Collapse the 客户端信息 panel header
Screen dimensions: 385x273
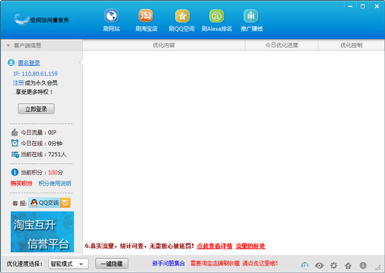[x=41, y=45]
